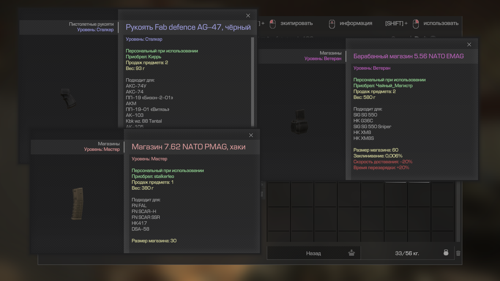Click Приобрел: Чайный_Магистр line
The height and width of the screenshot is (281, 500).
383,86
